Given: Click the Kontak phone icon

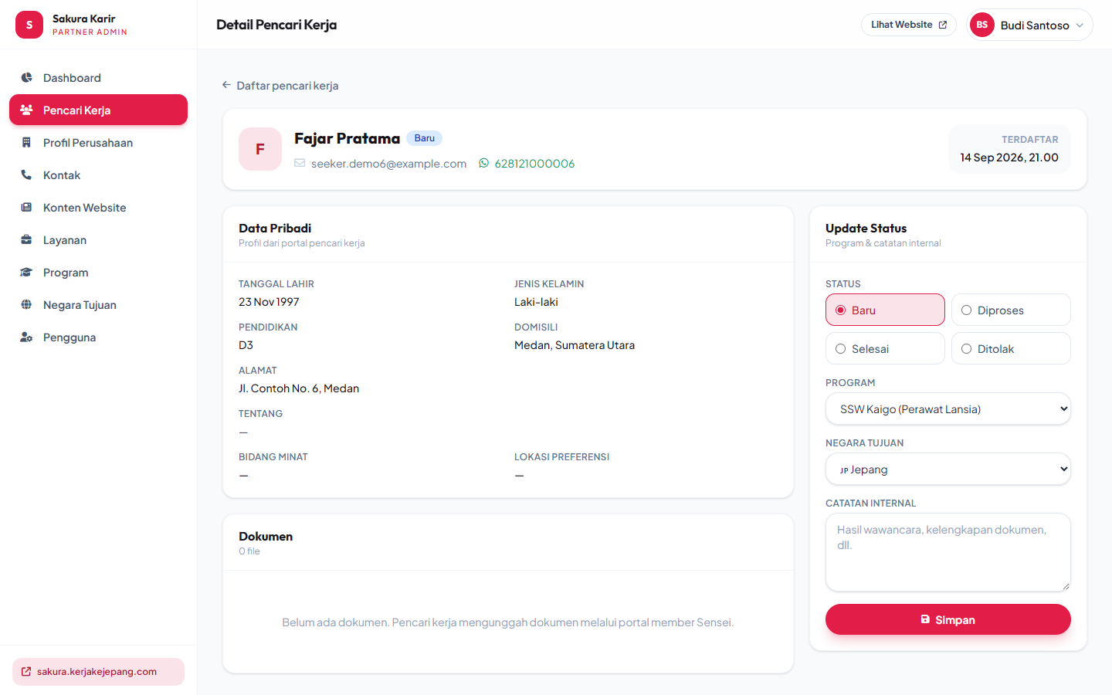Looking at the screenshot, I should click(26, 175).
